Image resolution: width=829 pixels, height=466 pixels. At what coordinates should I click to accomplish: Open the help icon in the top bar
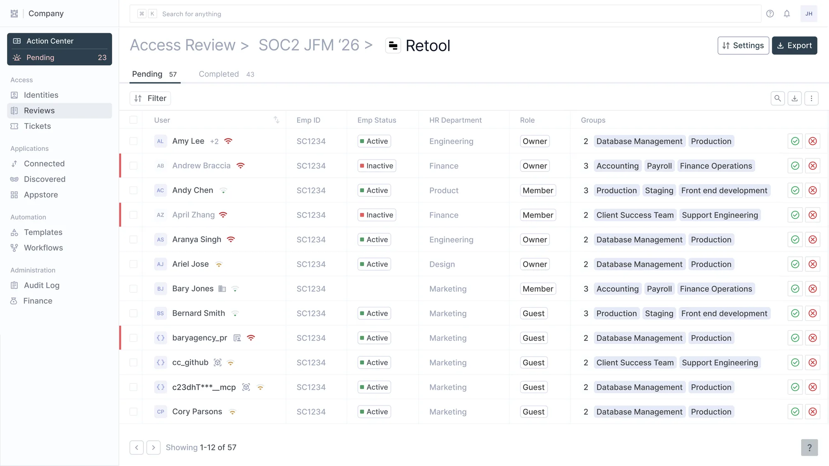click(770, 14)
